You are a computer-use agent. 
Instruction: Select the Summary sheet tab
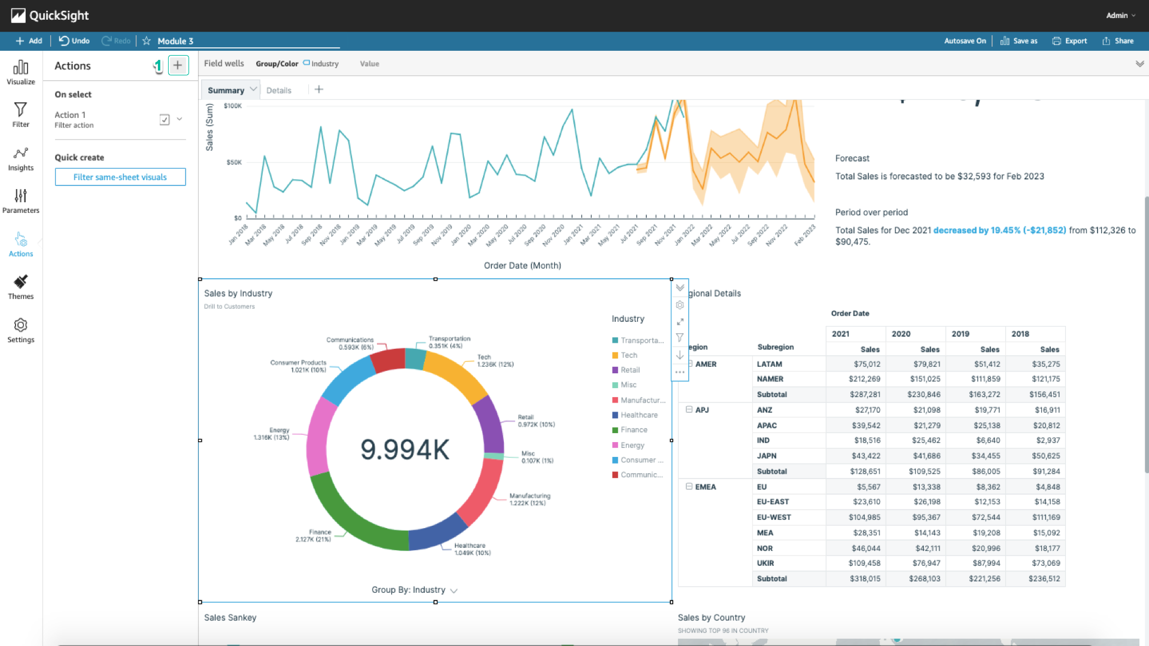[x=226, y=90]
